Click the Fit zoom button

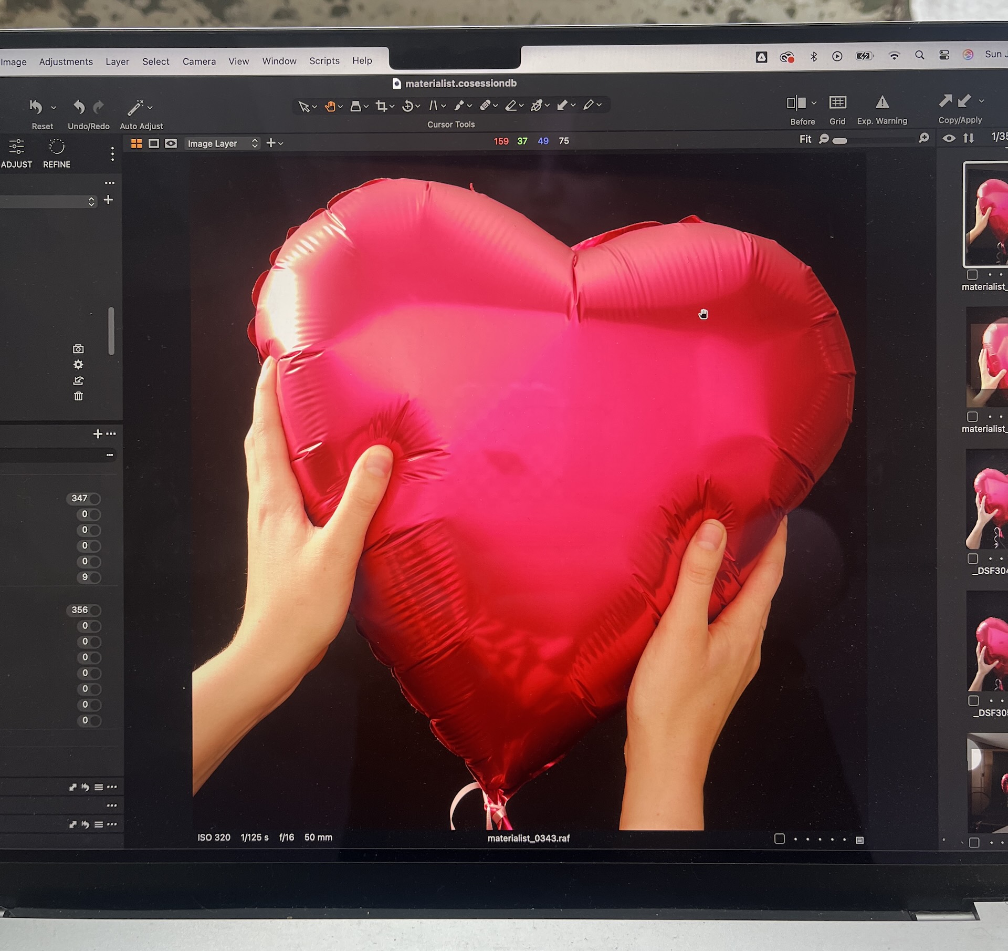point(805,140)
